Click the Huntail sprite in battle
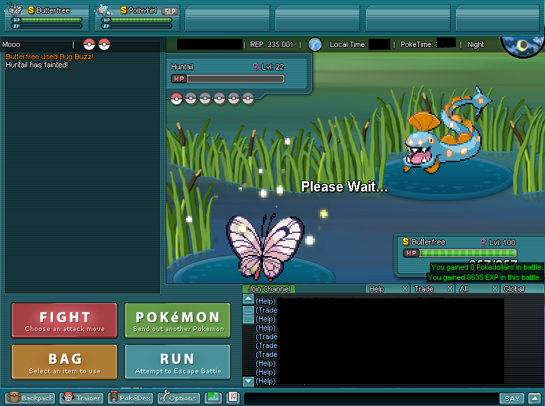Image resolution: width=545 pixels, height=406 pixels. [448, 130]
